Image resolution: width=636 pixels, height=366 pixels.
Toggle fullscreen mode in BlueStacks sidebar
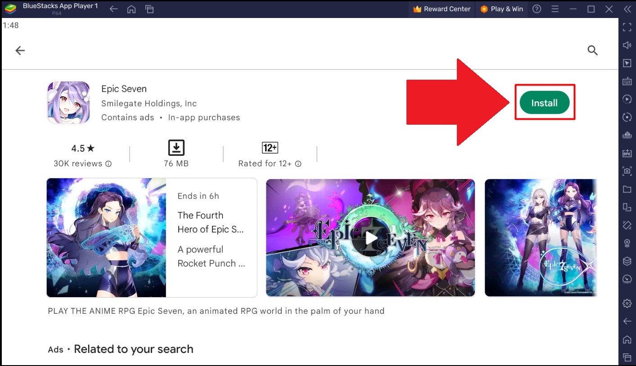pos(627,27)
